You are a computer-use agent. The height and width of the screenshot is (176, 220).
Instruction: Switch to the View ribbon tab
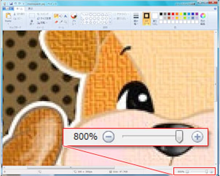tap(31, 9)
